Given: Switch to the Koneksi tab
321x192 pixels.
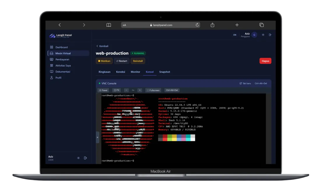Looking at the screenshot, I should (x=121, y=72).
